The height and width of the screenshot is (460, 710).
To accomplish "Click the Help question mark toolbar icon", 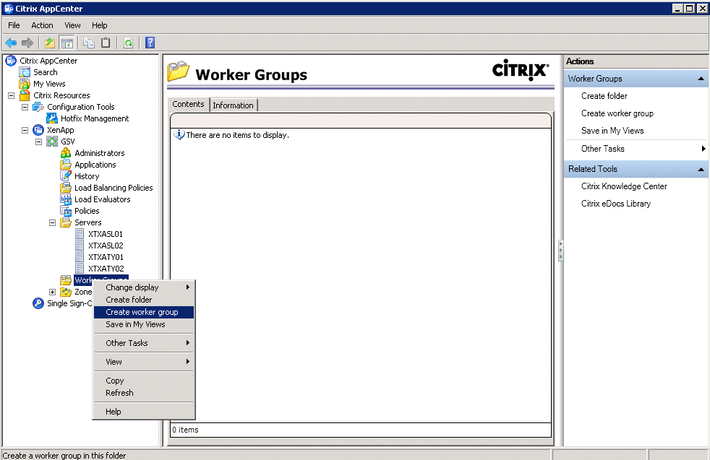I will pos(150,43).
